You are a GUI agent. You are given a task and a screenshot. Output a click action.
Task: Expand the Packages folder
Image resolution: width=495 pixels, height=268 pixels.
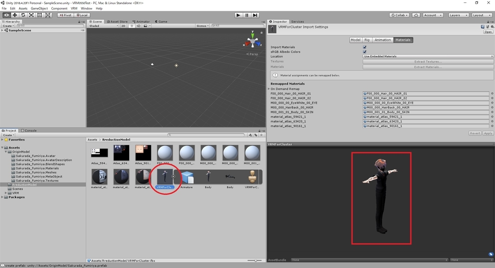(x=2, y=197)
